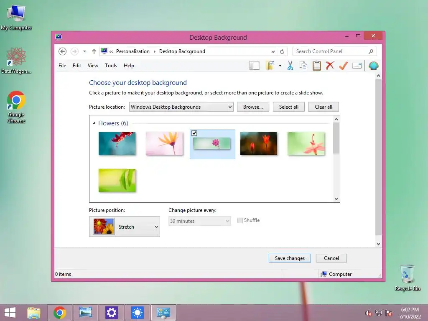The width and height of the screenshot is (428, 321).
Task: Toggle the Shuffle checkbox
Action: 240,220
